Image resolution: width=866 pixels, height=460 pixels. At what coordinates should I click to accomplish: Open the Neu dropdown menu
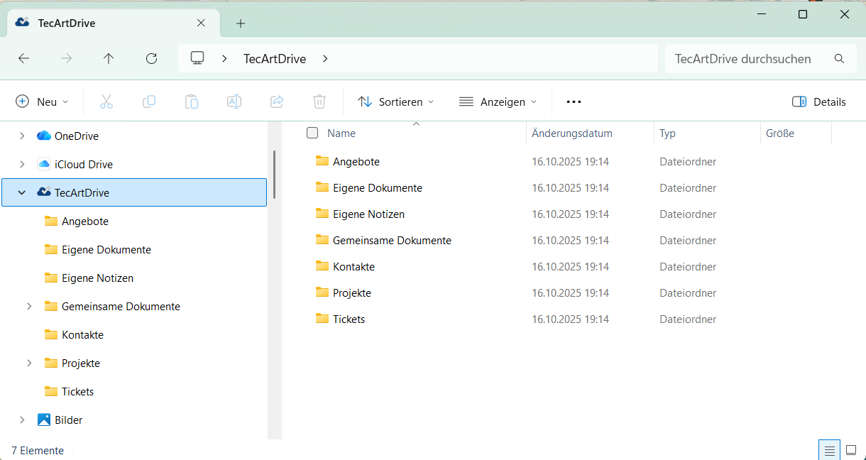43,102
